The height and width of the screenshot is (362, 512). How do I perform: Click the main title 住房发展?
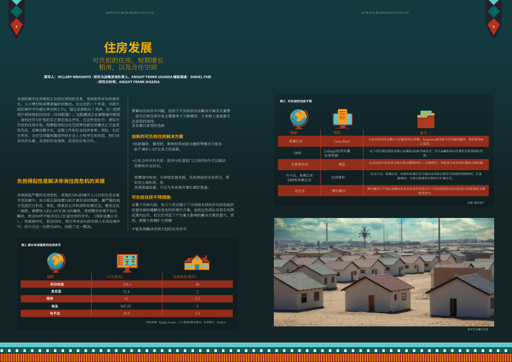click(128, 48)
